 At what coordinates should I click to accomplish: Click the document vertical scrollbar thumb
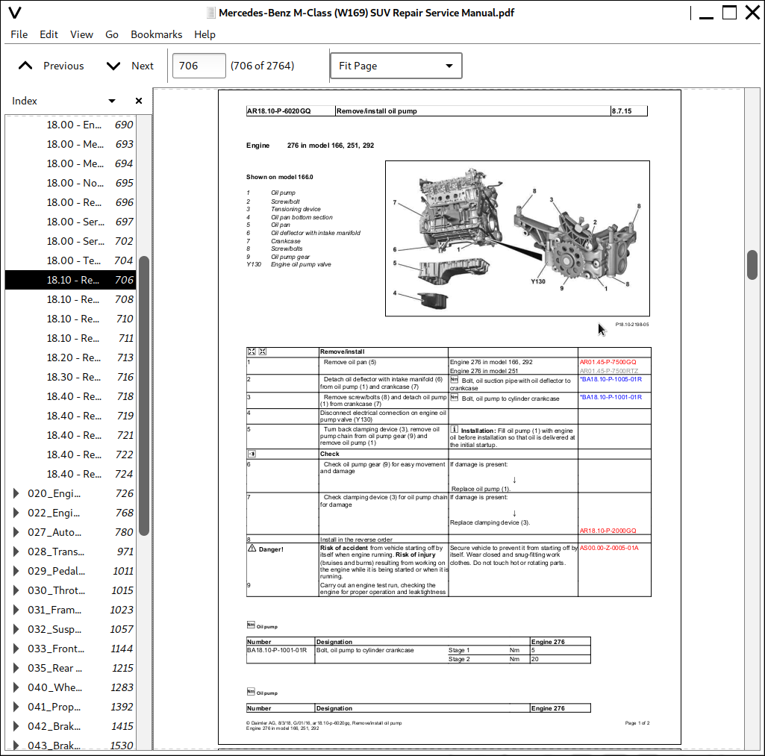(752, 265)
